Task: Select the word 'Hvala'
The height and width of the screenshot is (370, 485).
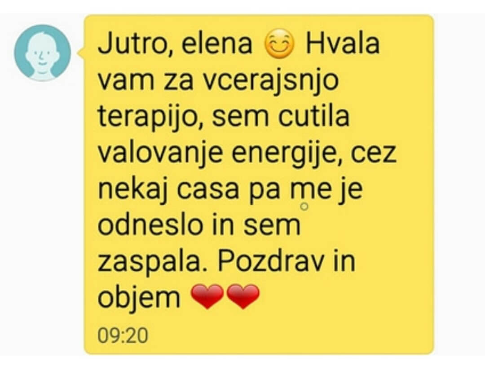Action: (x=342, y=44)
